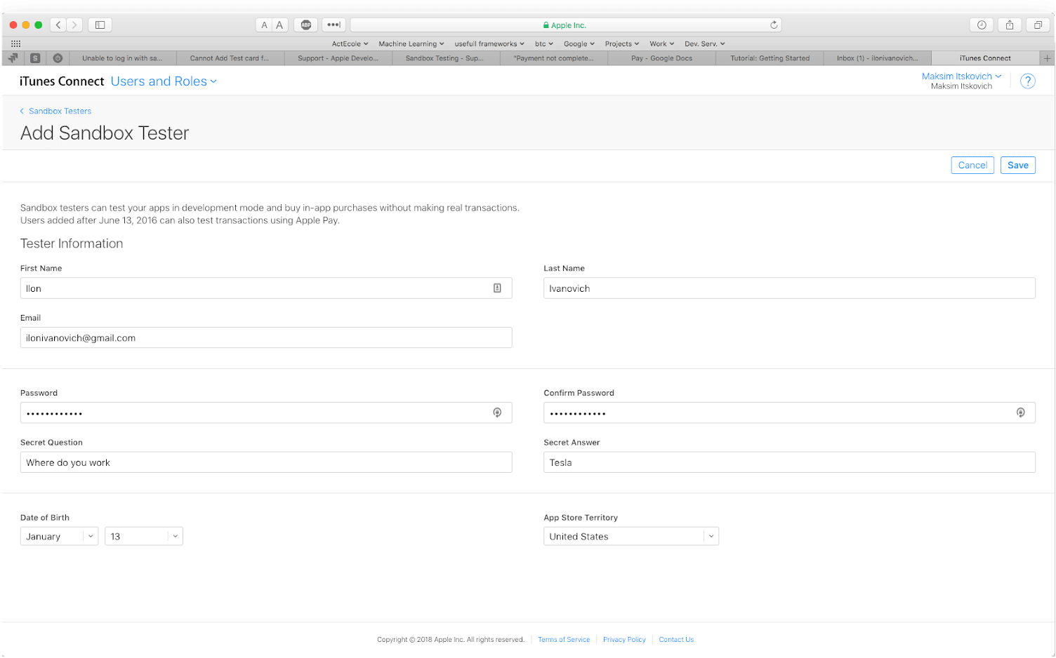Image resolution: width=1056 pixels, height=658 pixels.
Task: Expand the btc bookmarks folder
Action: [x=544, y=43]
